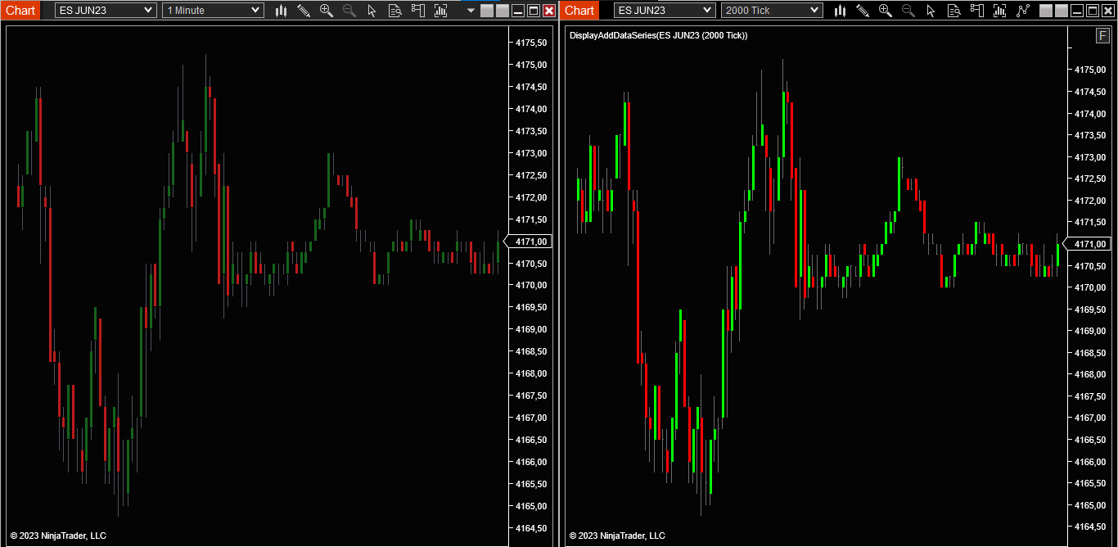The image size is (1118, 547).
Task: Activate Zoom In tool in 1 Minute chart
Action: (327, 11)
